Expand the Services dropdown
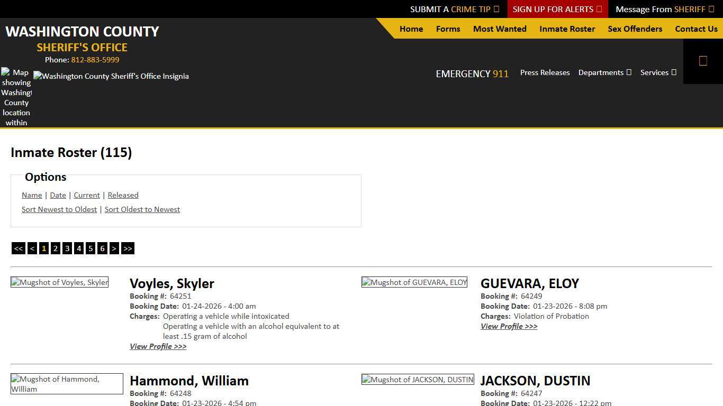Image resolution: width=723 pixels, height=406 pixels. point(658,72)
